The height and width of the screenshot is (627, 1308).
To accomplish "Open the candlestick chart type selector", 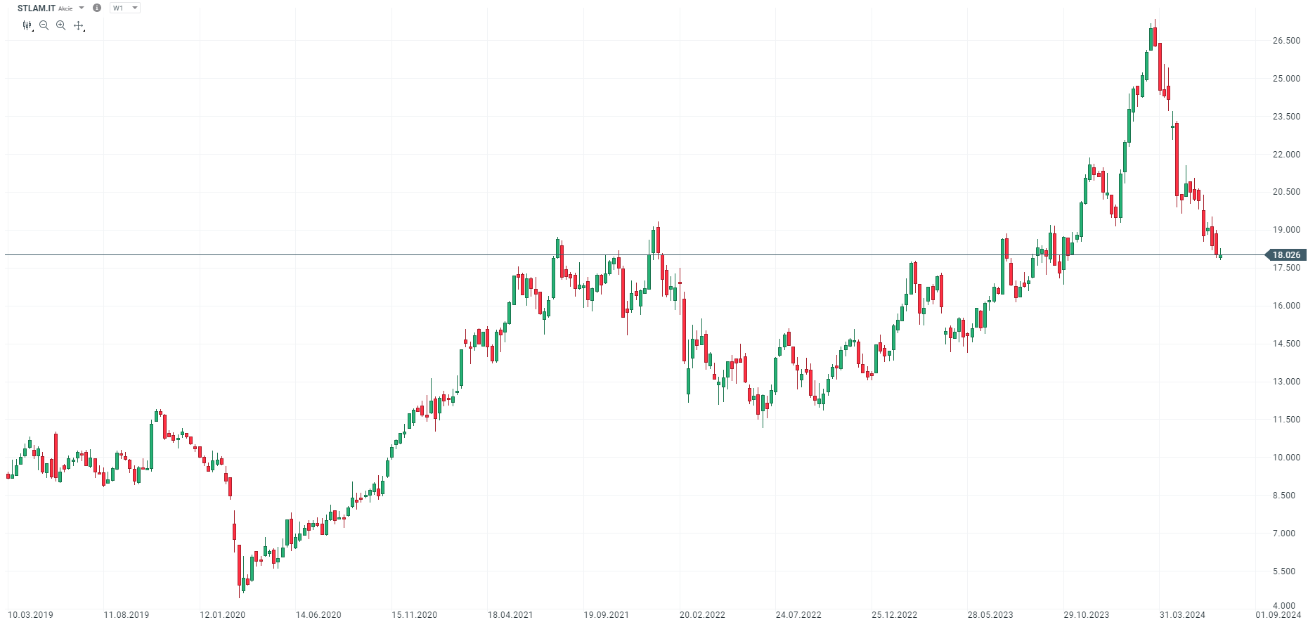I will [x=27, y=25].
